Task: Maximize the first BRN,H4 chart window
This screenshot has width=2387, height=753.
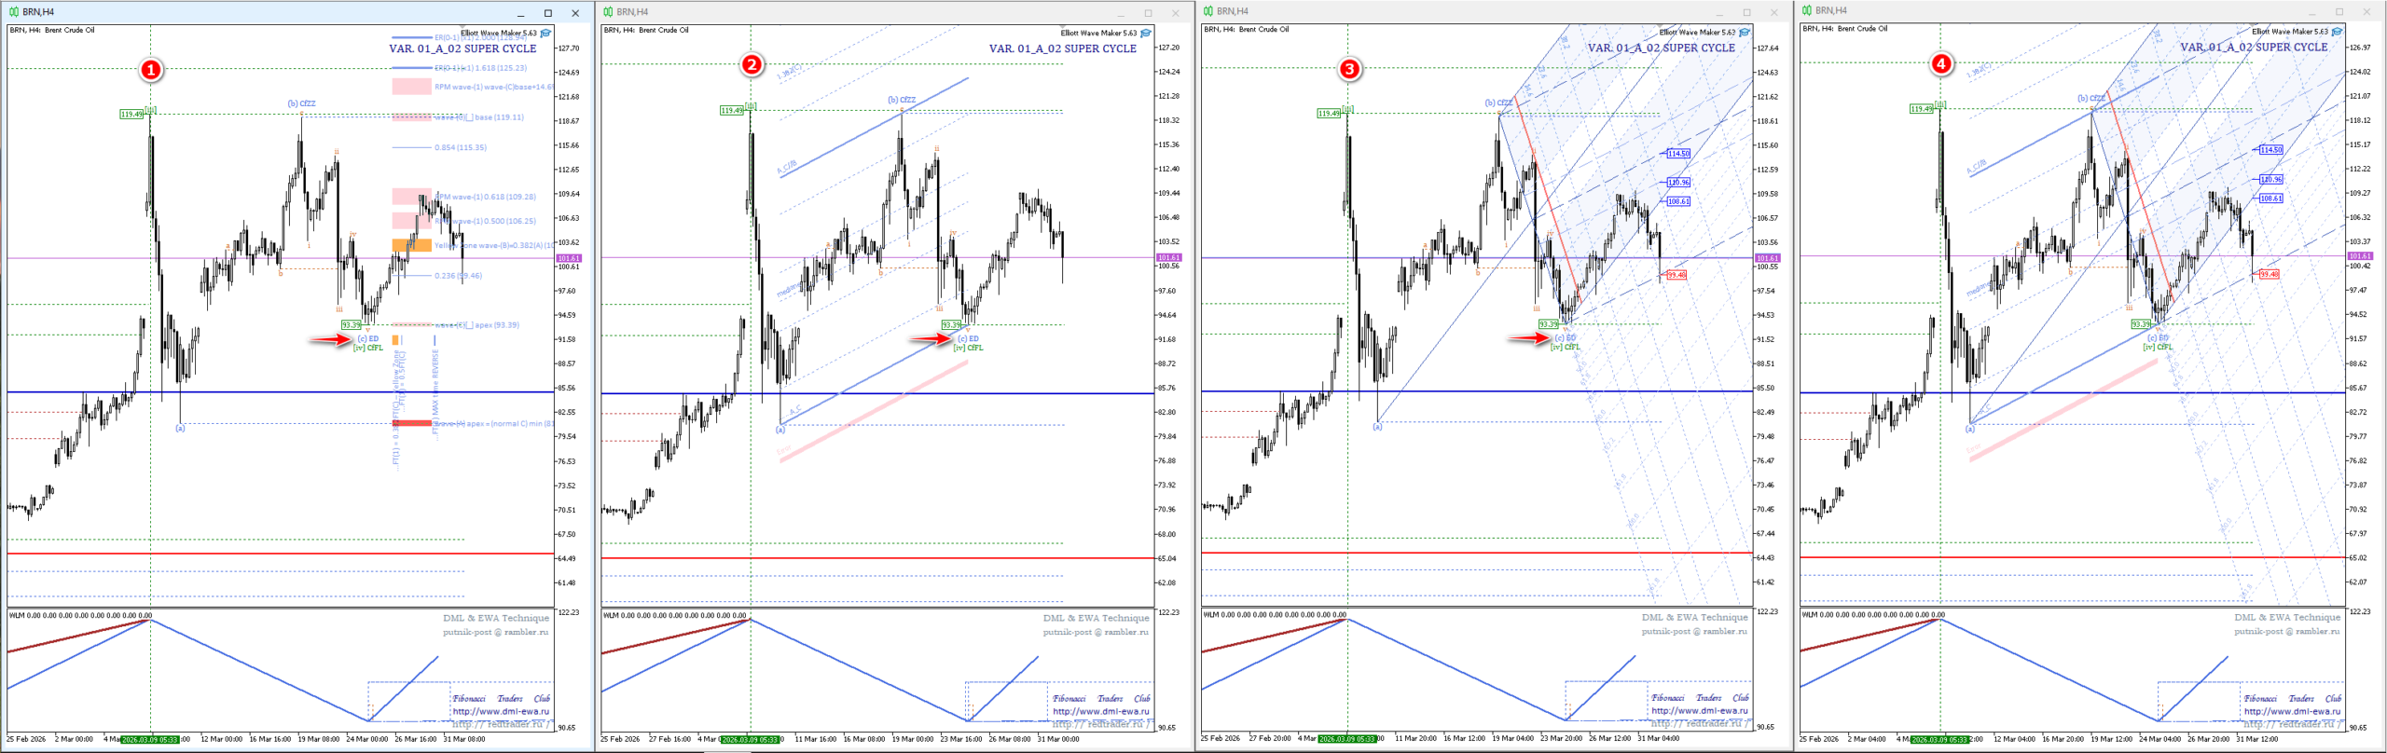Action: point(547,13)
